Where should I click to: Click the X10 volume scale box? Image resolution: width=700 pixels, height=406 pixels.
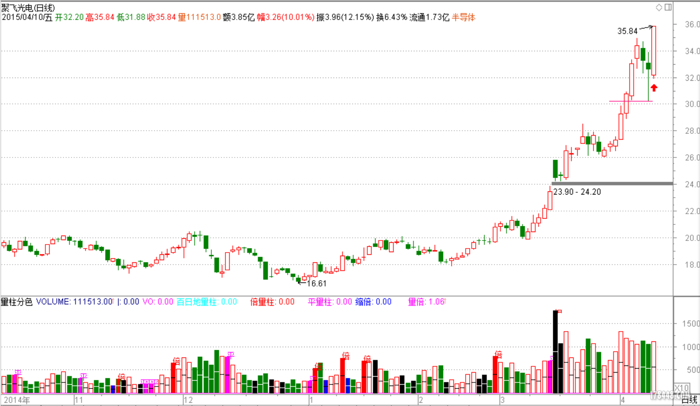click(681, 387)
